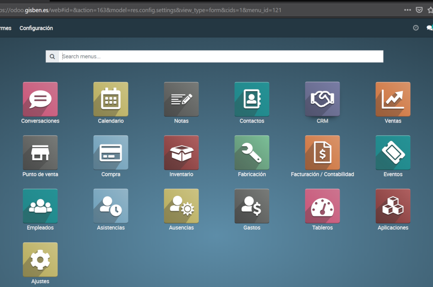Focus the Search menus input field
The image size is (433, 287).
(220, 57)
